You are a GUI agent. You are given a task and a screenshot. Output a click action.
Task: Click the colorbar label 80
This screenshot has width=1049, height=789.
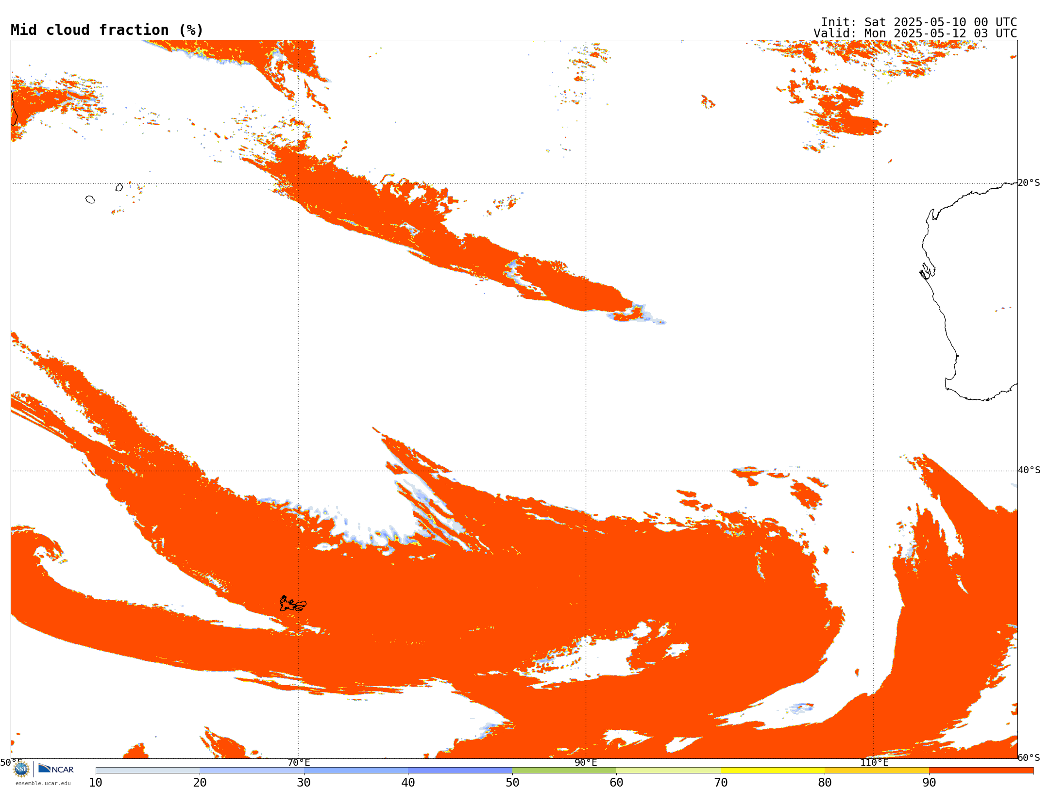point(825,782)
